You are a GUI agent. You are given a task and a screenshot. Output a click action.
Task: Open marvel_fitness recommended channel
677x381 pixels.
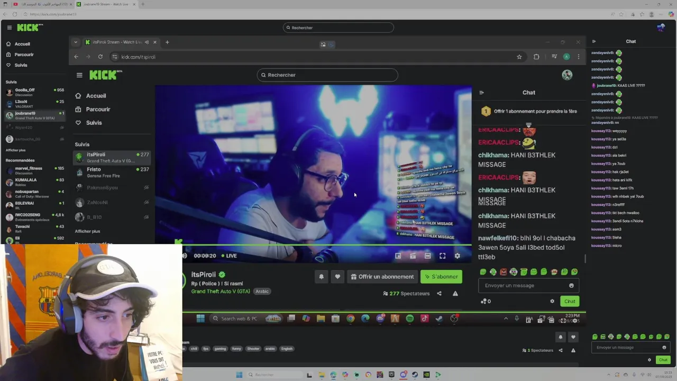(35, 170)
